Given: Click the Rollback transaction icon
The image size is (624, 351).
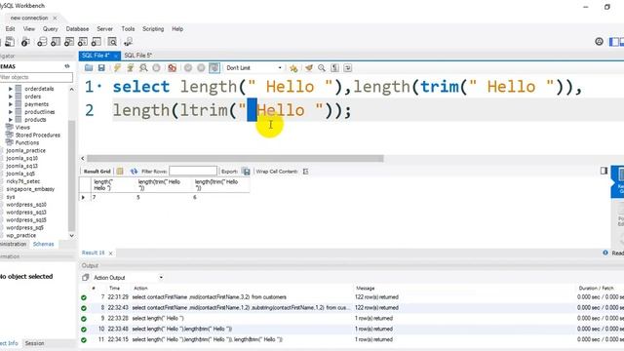Looking at the screenshot, I should [201, 68].
